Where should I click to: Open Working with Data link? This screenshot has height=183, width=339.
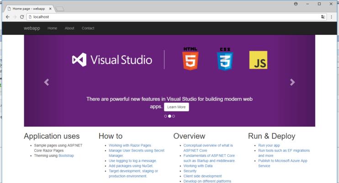(x=198, y=166)
